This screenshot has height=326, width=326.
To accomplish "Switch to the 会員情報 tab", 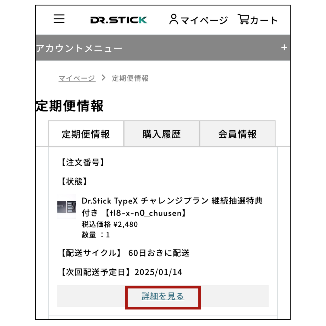I will (238, 134).
